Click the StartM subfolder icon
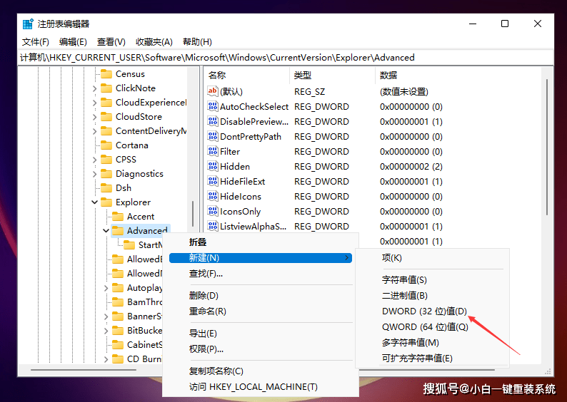The height and width of the screenshot is (402, 567). 129,244
